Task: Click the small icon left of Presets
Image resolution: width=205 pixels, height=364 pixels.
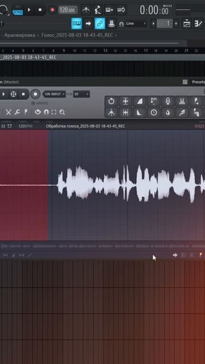Action: (x=185, y=82)
